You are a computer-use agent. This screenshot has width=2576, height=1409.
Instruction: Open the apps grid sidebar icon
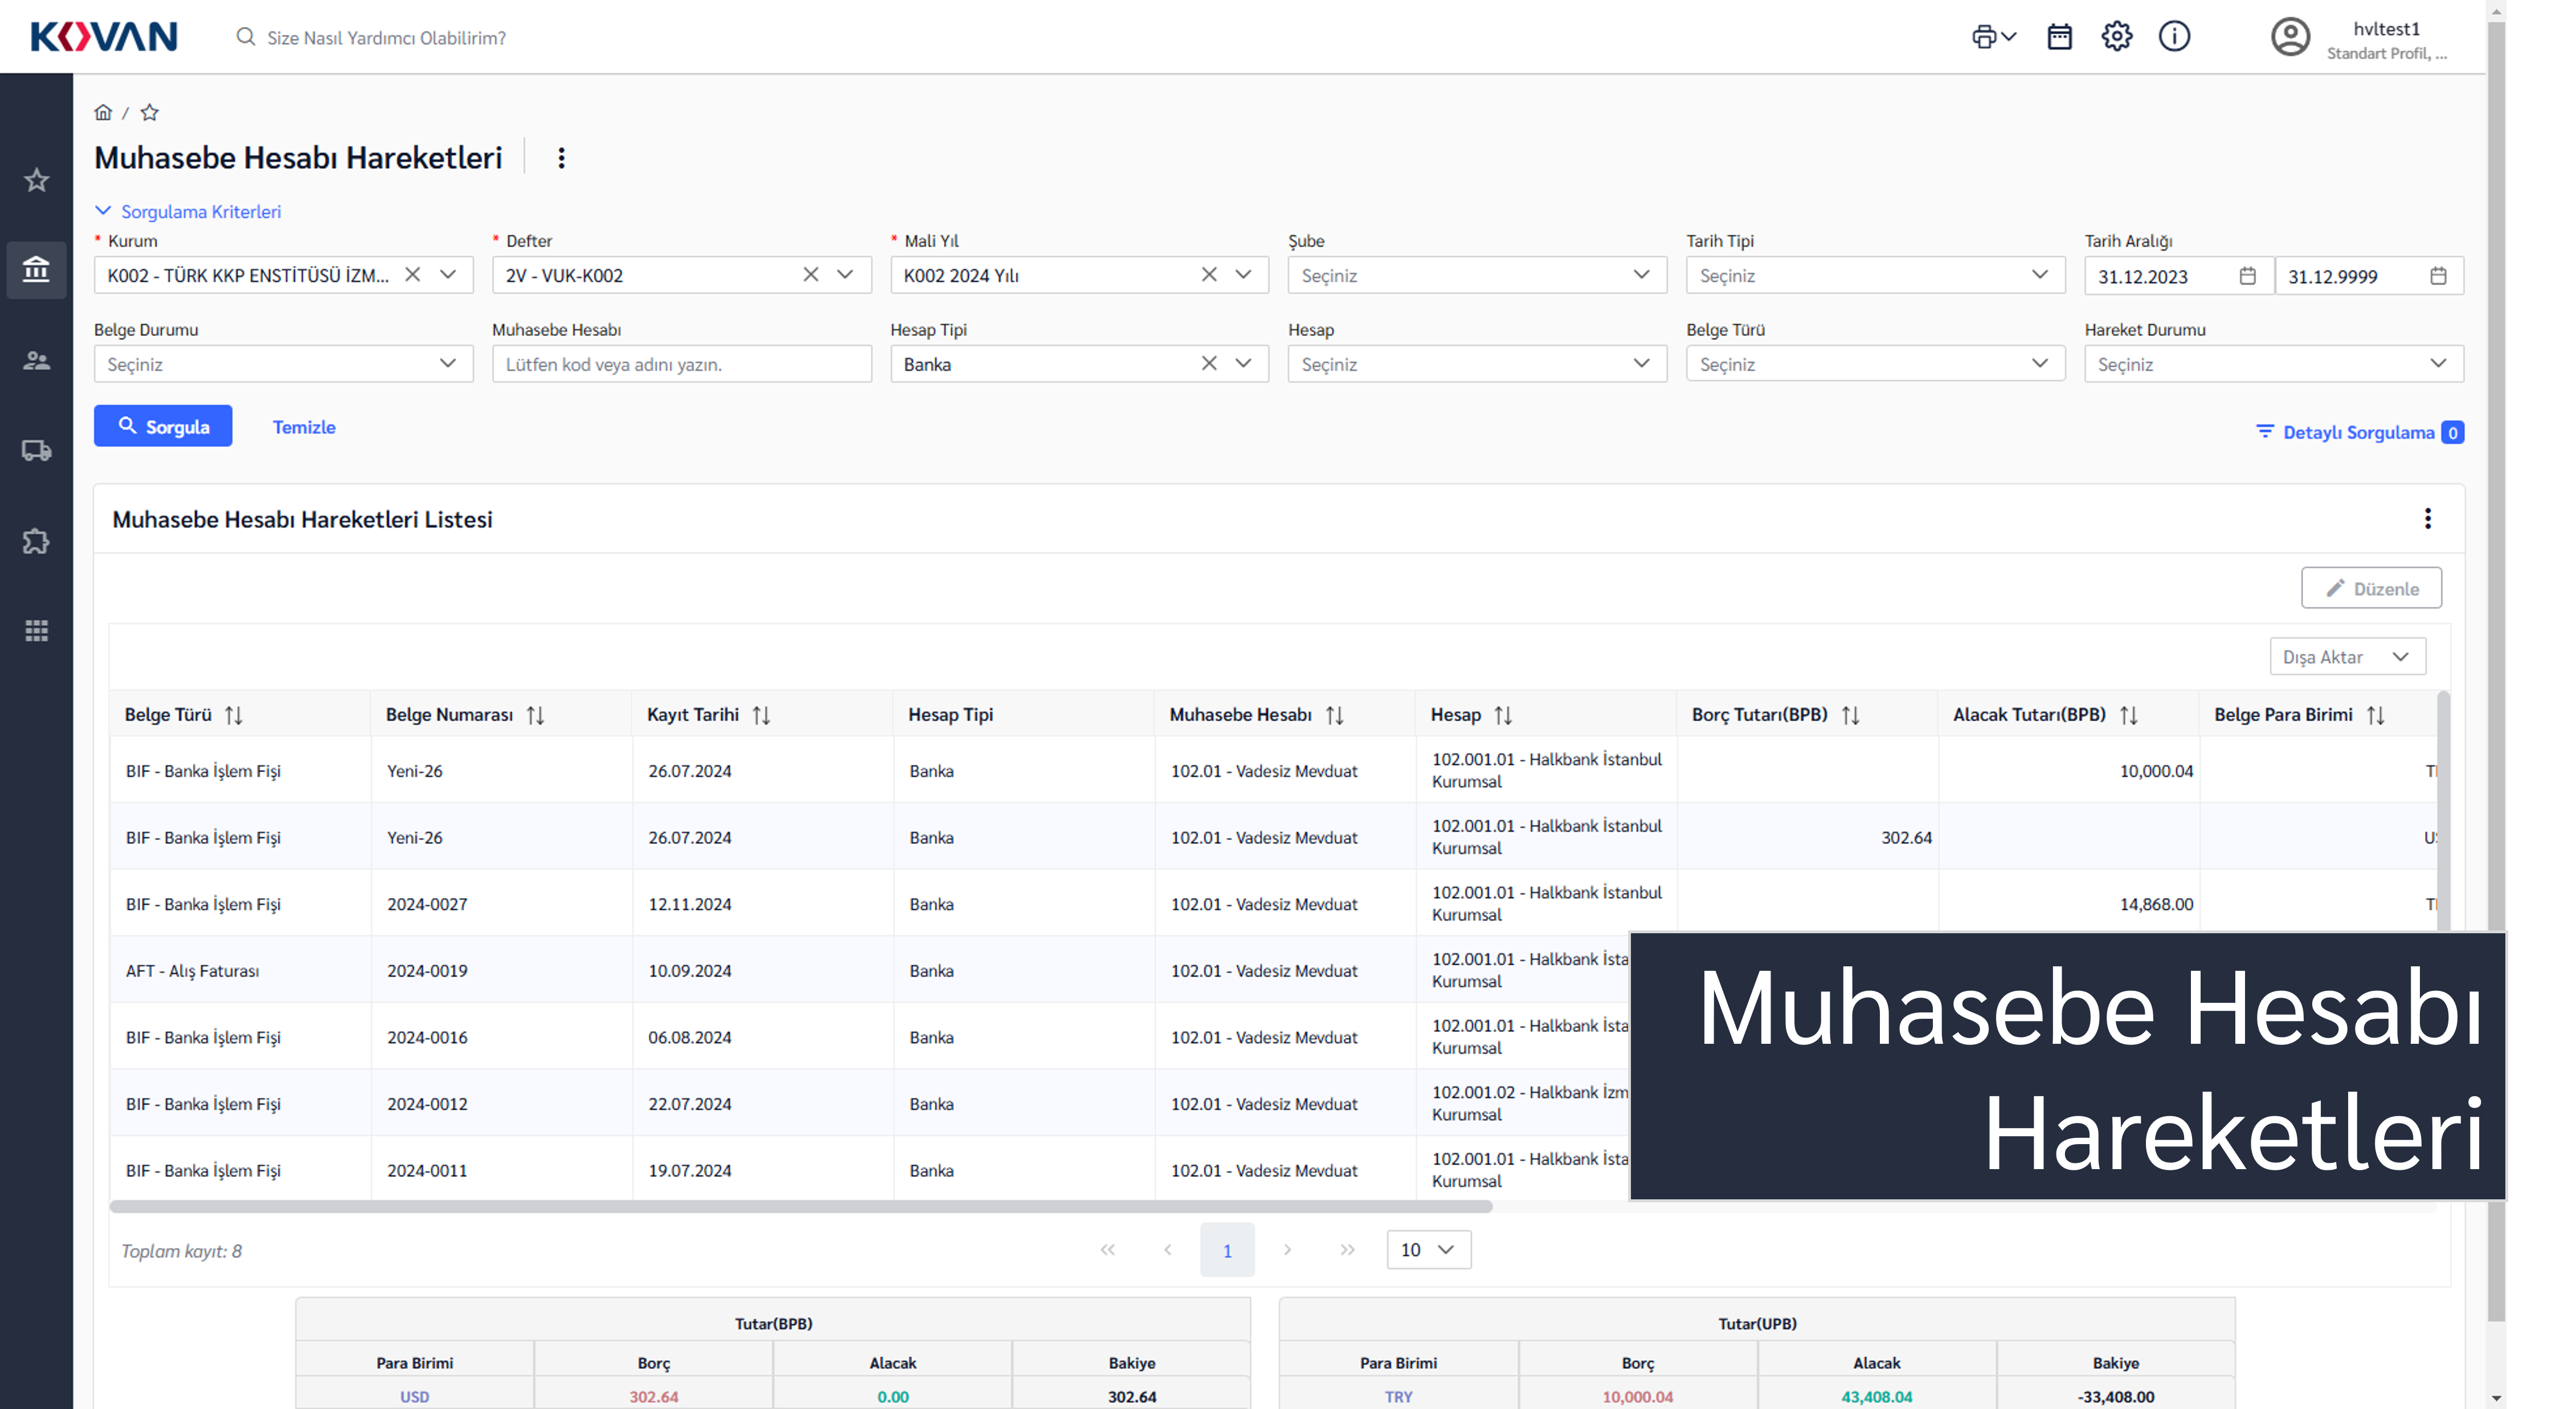click(36, 630)
